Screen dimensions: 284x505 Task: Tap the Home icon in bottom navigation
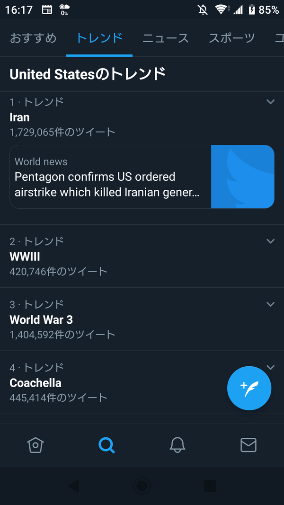point(35,445)
